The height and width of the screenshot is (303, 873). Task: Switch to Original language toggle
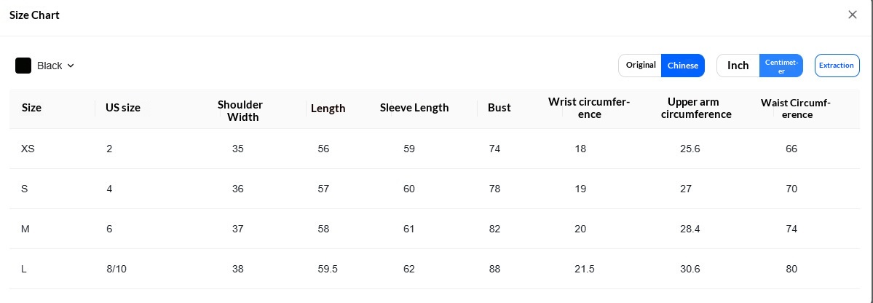(640, 65)
